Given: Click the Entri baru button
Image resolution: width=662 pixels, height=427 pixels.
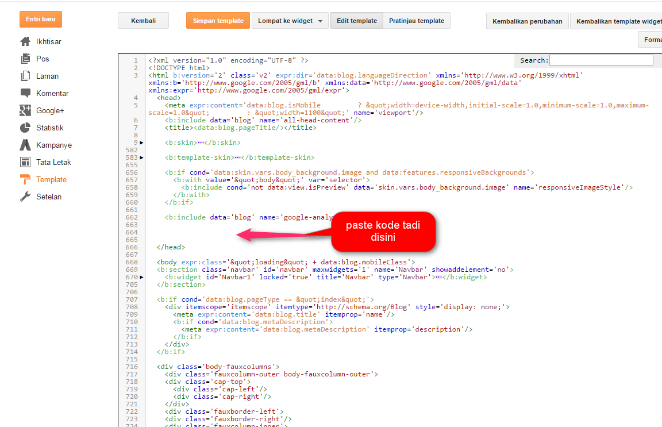Looking at the screenshot, I should [41, 19].
